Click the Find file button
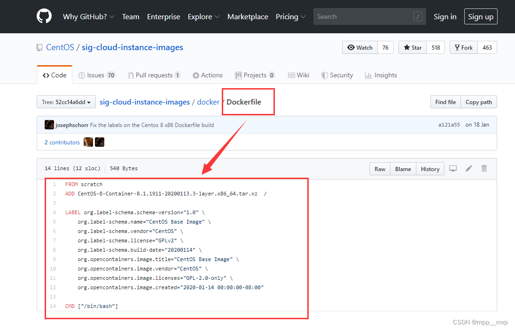The image size is (515, 330). 445,102
